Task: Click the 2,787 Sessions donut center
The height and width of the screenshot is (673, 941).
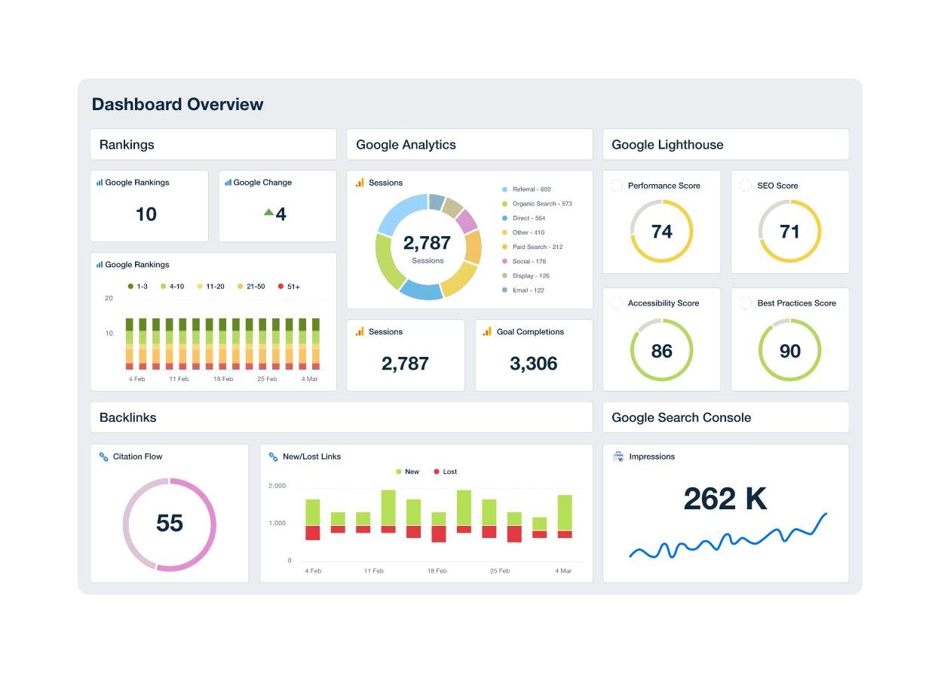Action: (428, 247)
